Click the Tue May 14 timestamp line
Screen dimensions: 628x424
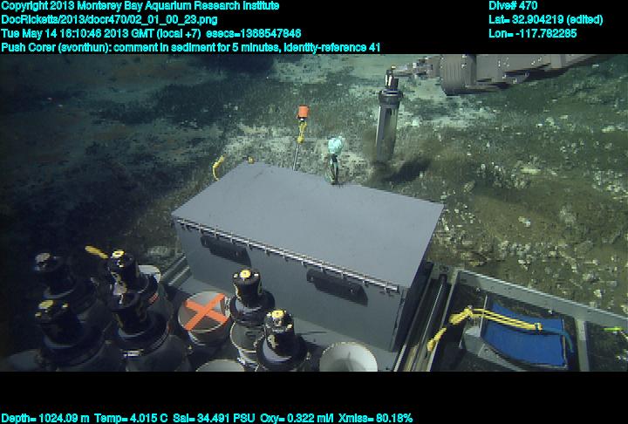point(151,34)
